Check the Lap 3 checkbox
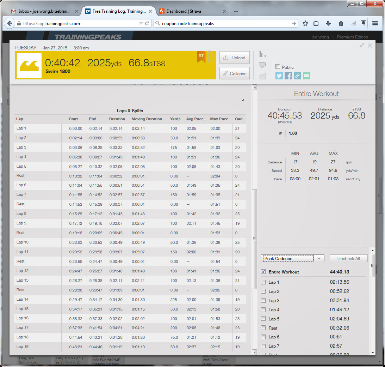This screenshot has width=385, height=367. click(x=263, y=301)
